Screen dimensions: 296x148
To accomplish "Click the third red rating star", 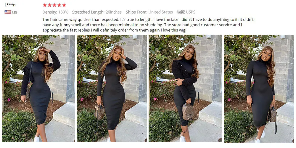I will [x=54, y=5].
